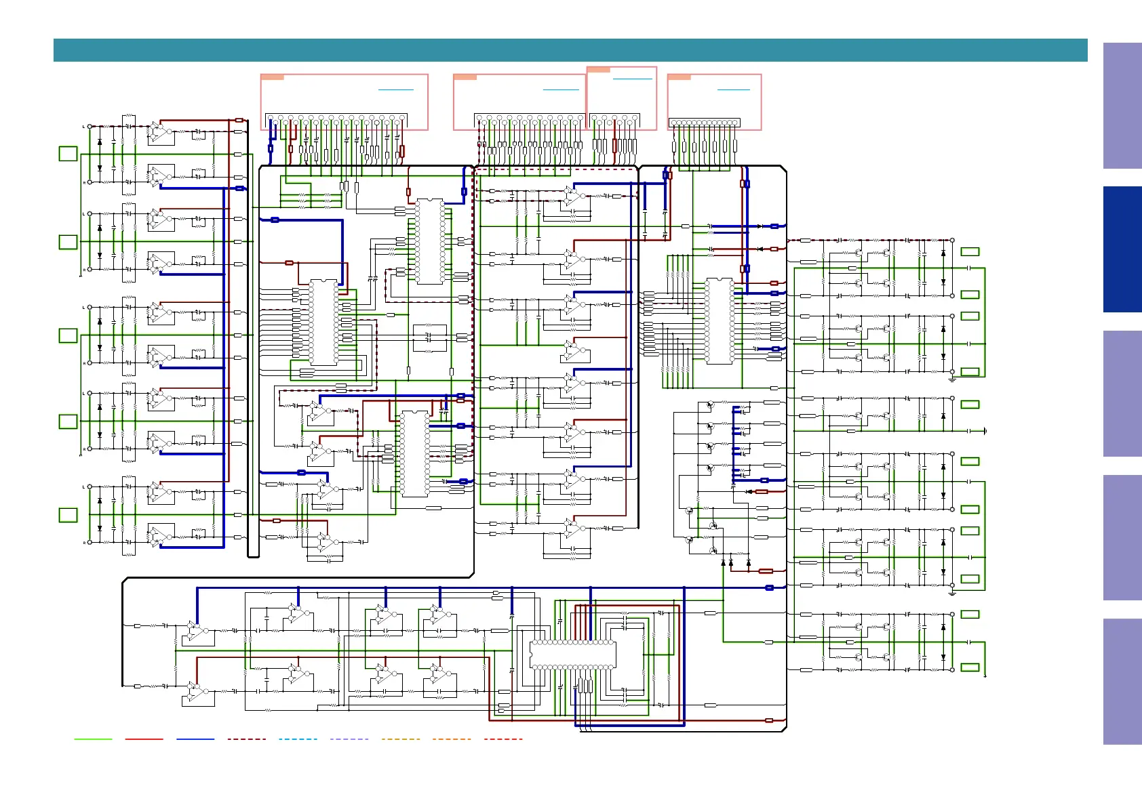Viewport: 1142px width, 807px height.
Task: Click the solid green line in the bottom legend
Action: pos(93,739)
